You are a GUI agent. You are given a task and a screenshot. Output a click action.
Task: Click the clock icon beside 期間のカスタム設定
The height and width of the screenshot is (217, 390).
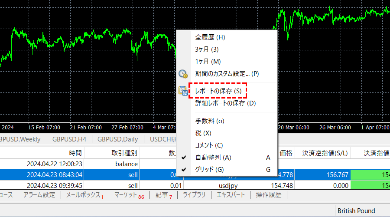point(183,74)
